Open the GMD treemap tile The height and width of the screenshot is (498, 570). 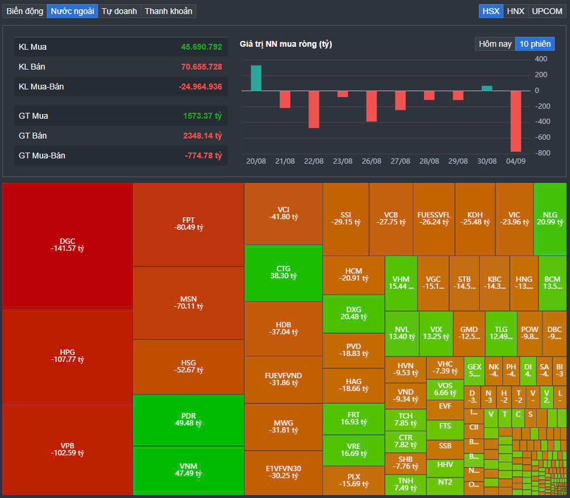(x=469, y=333)
